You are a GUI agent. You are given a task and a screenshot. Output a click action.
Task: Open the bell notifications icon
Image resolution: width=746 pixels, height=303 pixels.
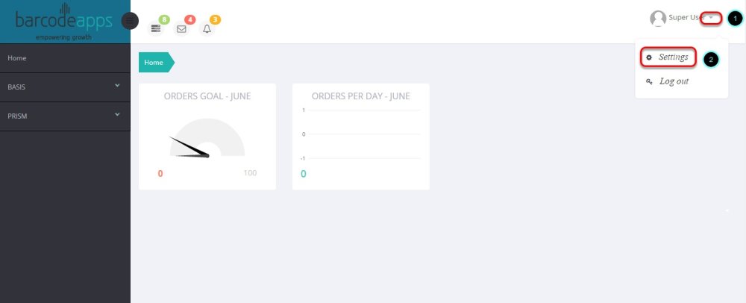[x=207, y=29]
